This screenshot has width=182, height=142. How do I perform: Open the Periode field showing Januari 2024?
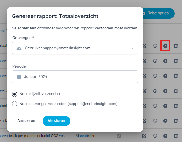[75, 77]
